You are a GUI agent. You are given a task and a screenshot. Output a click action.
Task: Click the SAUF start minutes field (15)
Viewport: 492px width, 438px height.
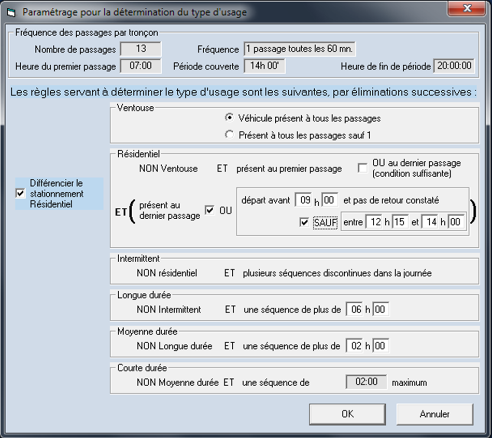coord(400,223)
